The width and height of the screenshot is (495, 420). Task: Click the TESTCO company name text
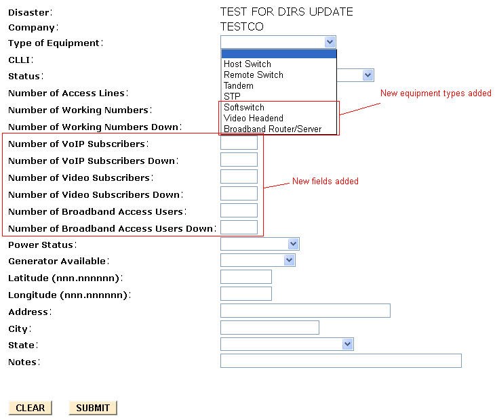tap(242, 27)
